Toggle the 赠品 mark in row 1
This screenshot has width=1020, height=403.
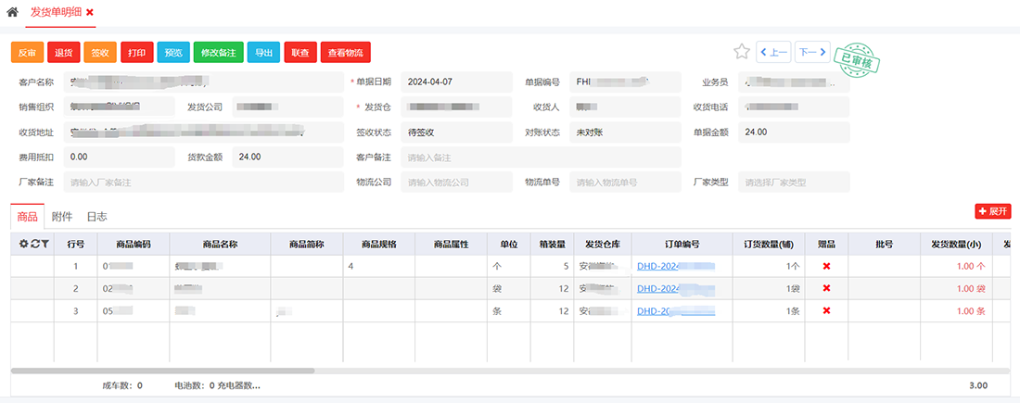click(x=826, y=267)
